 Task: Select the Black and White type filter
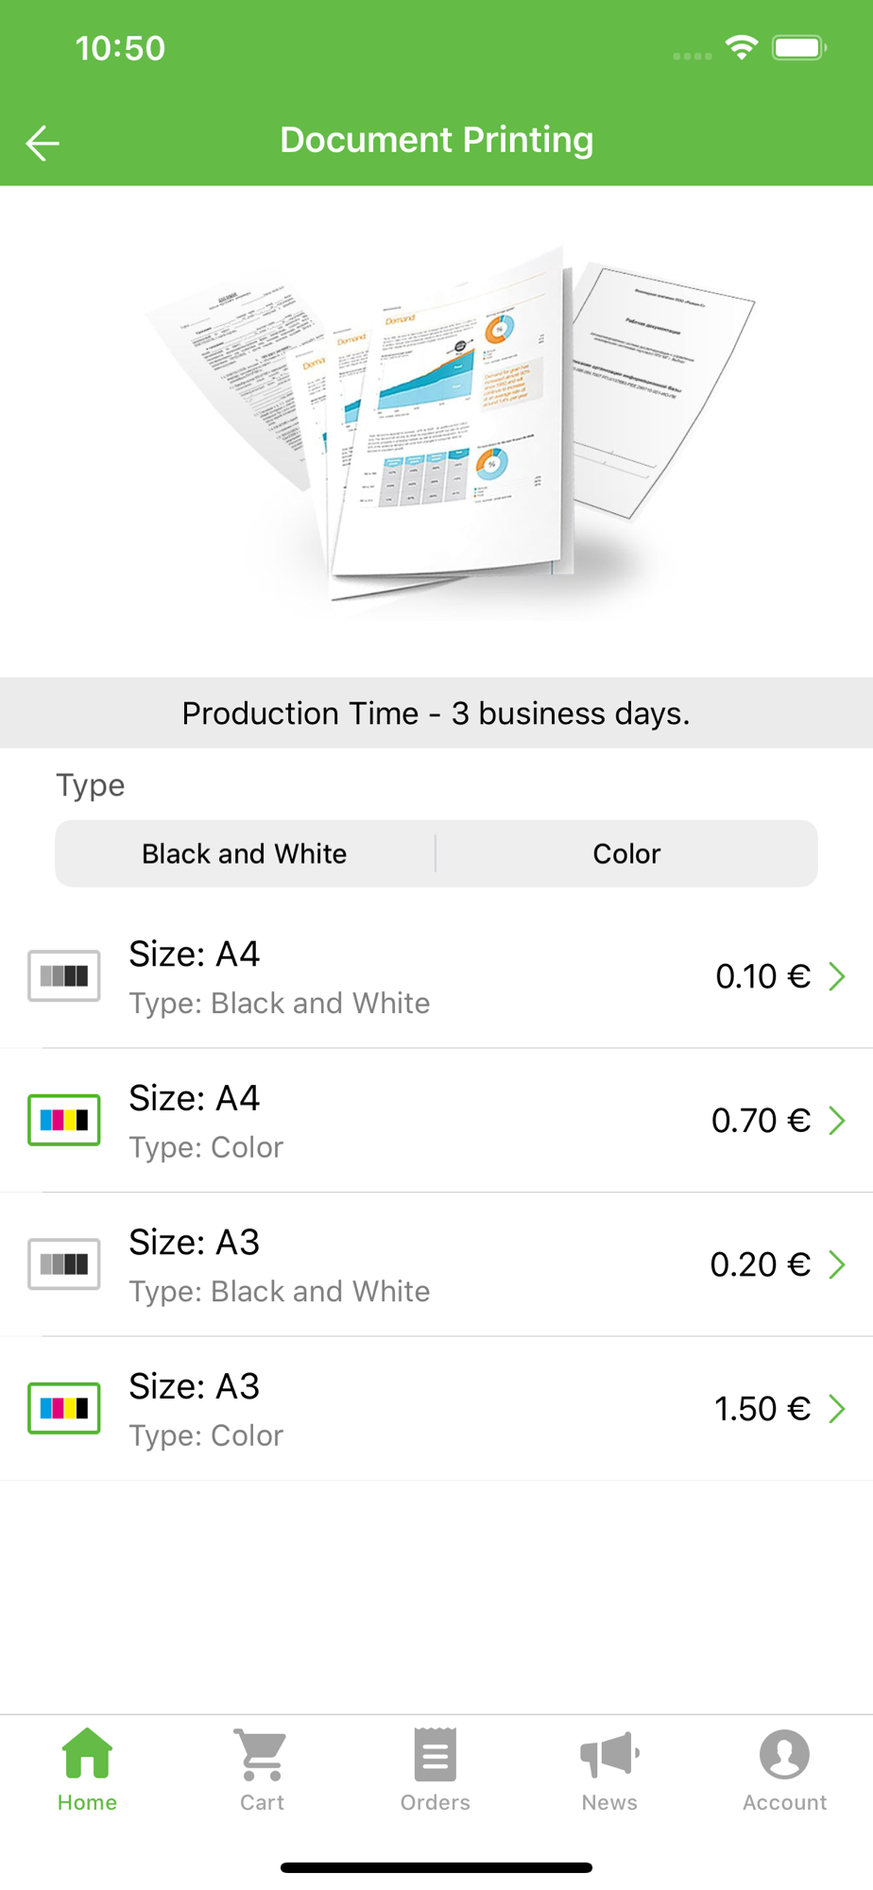[x=245, y=853]
